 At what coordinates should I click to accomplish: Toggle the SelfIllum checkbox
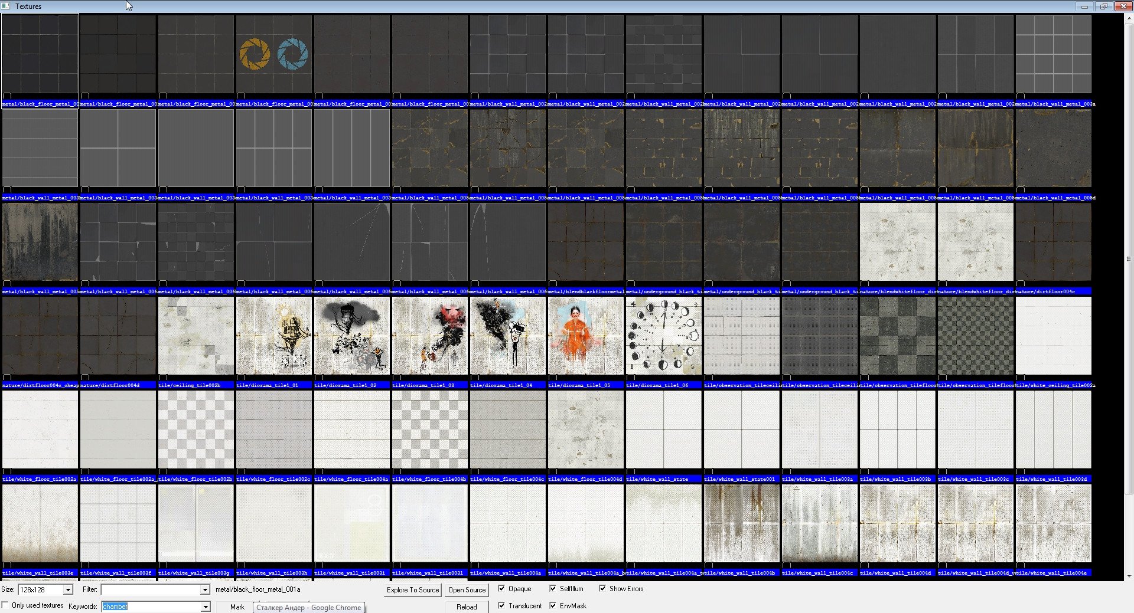tap(553, 589)
